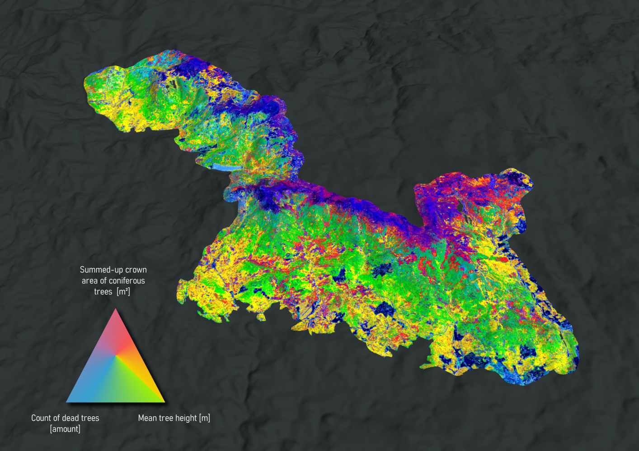Select the 'Summed-up crown area of coniferous trees' label

113,281
